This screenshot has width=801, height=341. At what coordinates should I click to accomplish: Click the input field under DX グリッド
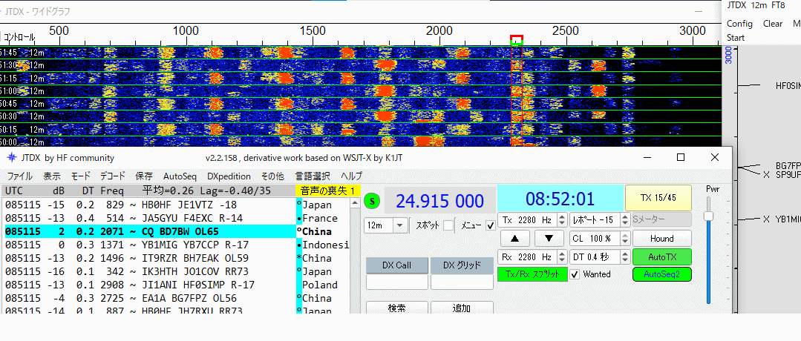[462, 282]
